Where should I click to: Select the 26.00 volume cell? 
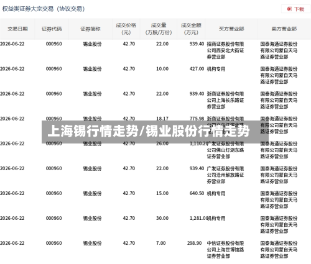click(162, 143)
